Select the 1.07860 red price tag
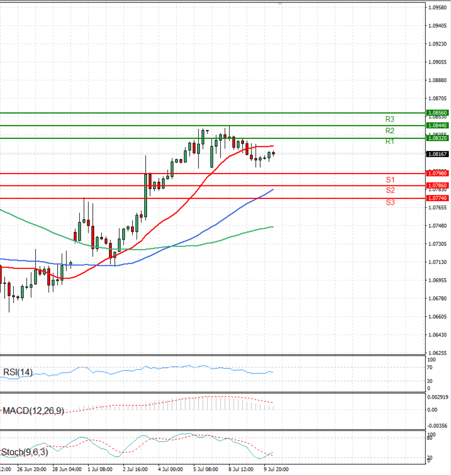The image size is (451, 475). 437,185
